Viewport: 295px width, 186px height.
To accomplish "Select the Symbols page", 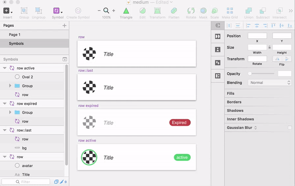I will pos(35,43).
